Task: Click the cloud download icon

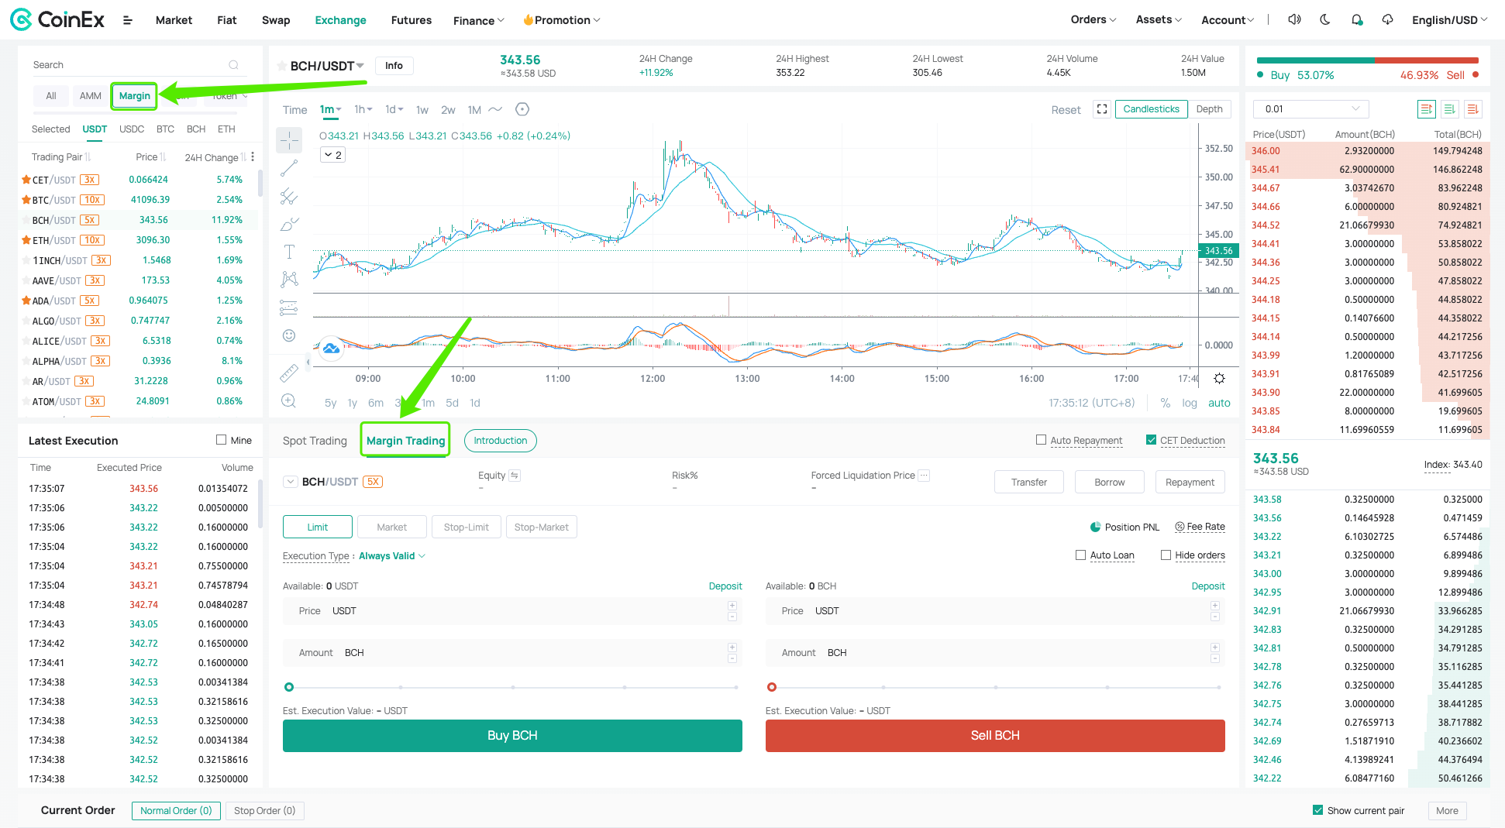Action: pos(1388,19)
